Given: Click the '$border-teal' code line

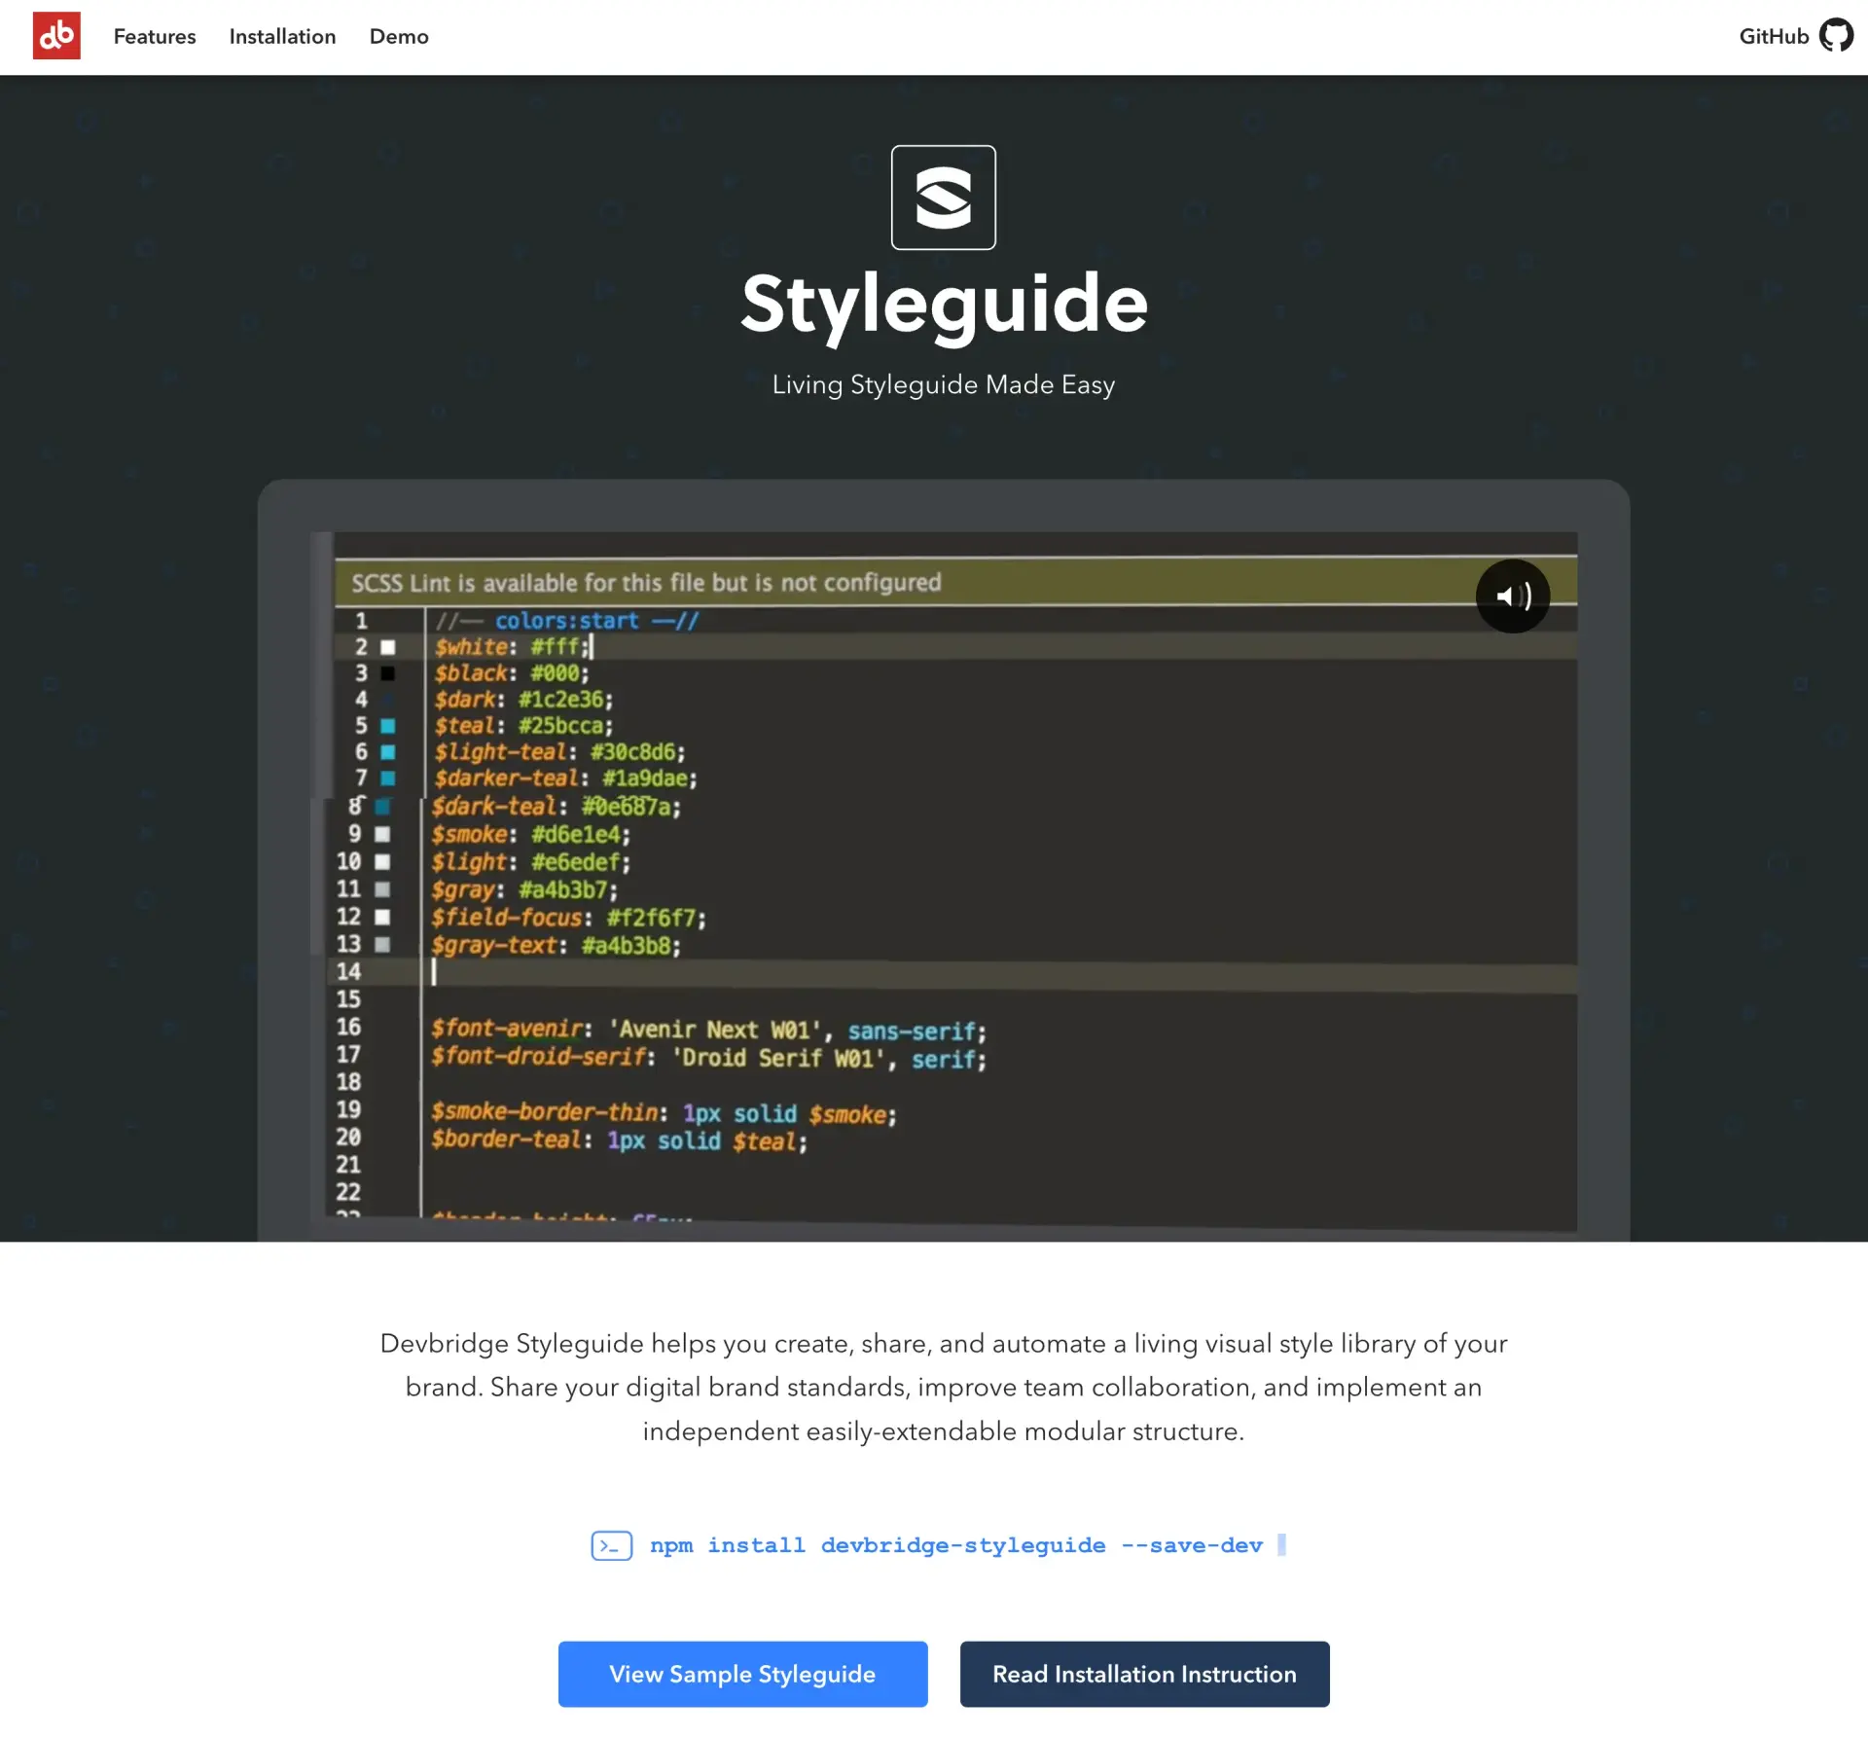Looking at the screenshot, I should (x=619, y=1140).
